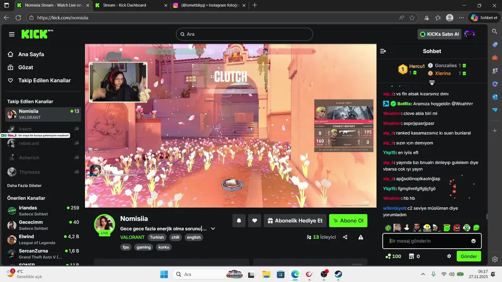
Task: Select the chill tag
Action: click(175, 237)
